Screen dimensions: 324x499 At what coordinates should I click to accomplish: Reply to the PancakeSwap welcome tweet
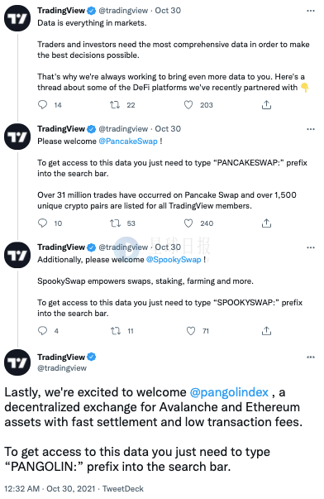coord(42,223)
